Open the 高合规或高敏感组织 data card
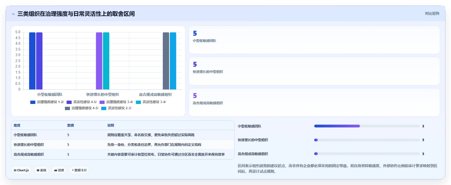Viewport: 451px width, 185px height. point(314,102)
